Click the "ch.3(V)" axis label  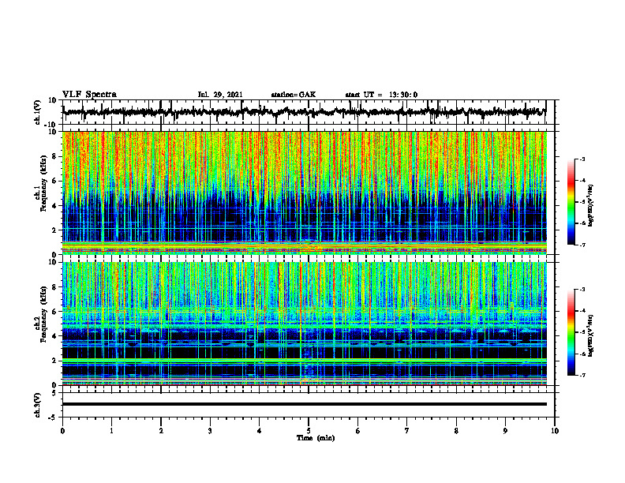[x=38, y=405]
